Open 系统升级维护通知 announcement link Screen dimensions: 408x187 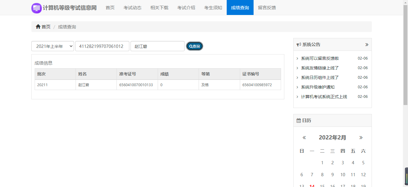[x=317, y=87]
